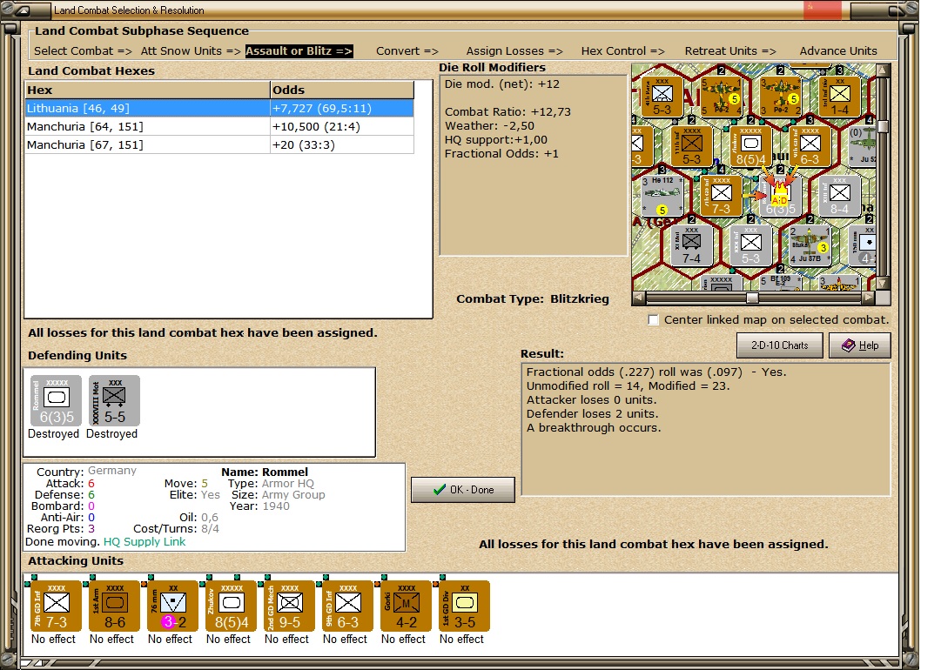Click the OK - Done button

click(x=463, y=490)
